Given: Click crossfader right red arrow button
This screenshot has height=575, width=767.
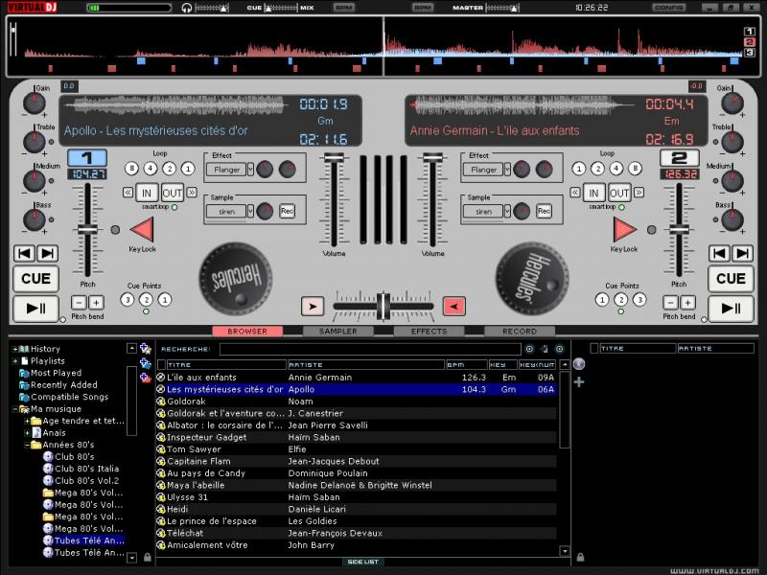Looking at the screenshot, I should pos(453,307).
